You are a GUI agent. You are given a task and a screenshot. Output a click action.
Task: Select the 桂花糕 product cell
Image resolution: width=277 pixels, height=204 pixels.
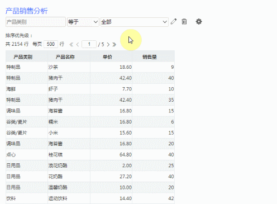coord(69,155)
